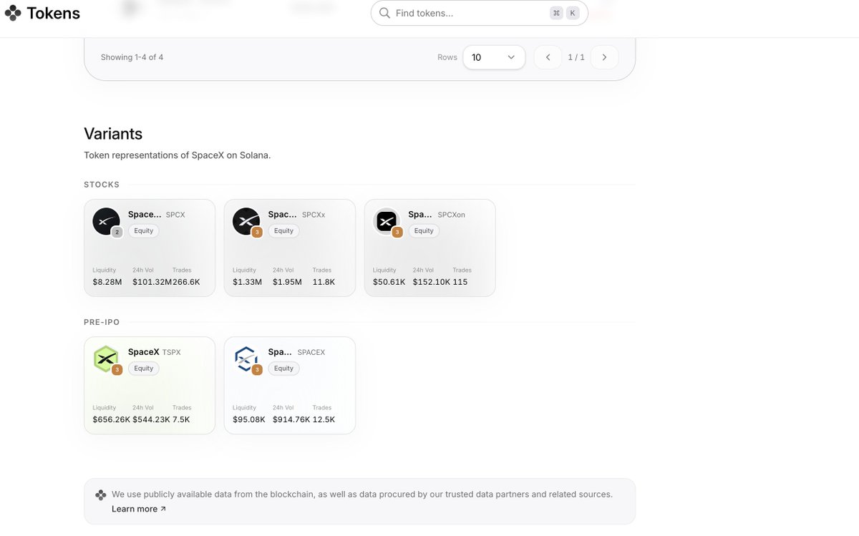Click the TSPX ticker symbol text
The height and width of the screenshot is (536, 859).
tap(172, 352)
